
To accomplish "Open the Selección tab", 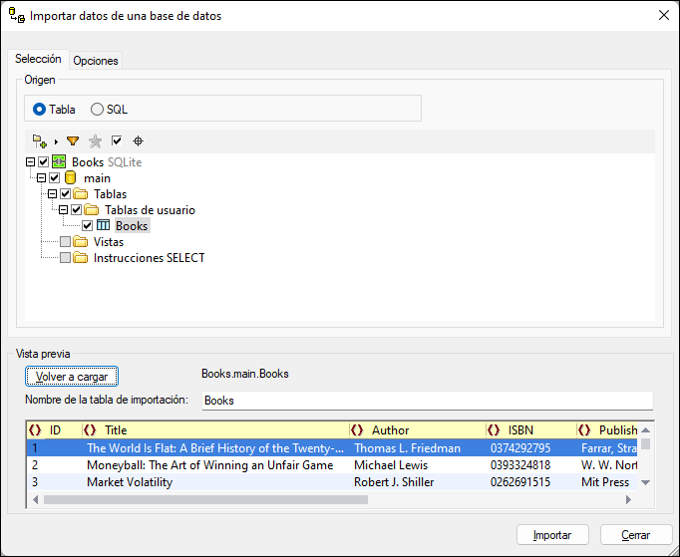I will (x=38, y=60).
